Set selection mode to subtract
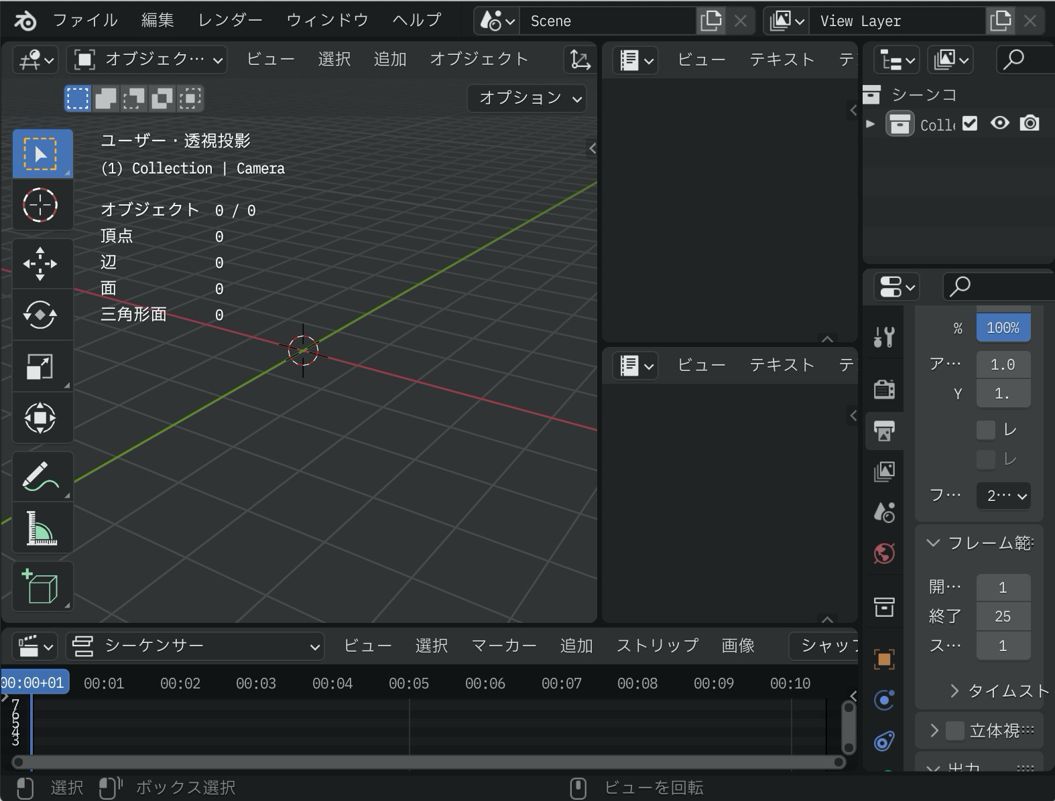This screenshot has width=1055, height=801. (134, 98)
